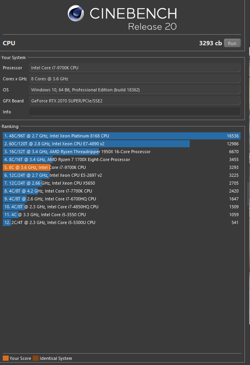Select the Cores x GHz field value

click(135, 79)
